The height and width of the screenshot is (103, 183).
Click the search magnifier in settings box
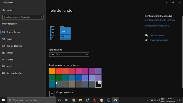point(41,17)
